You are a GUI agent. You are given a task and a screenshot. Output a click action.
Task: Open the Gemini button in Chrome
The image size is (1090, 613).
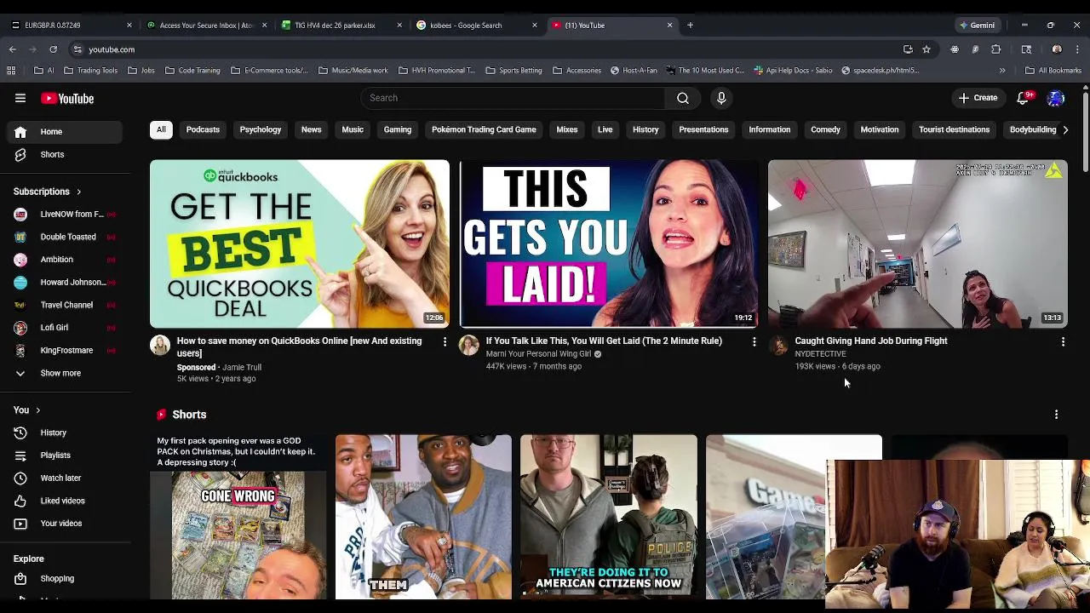pos(976,26)
